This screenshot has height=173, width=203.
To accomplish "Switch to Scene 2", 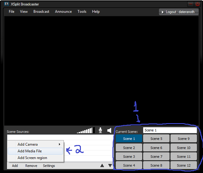I will tap(129, 148).
